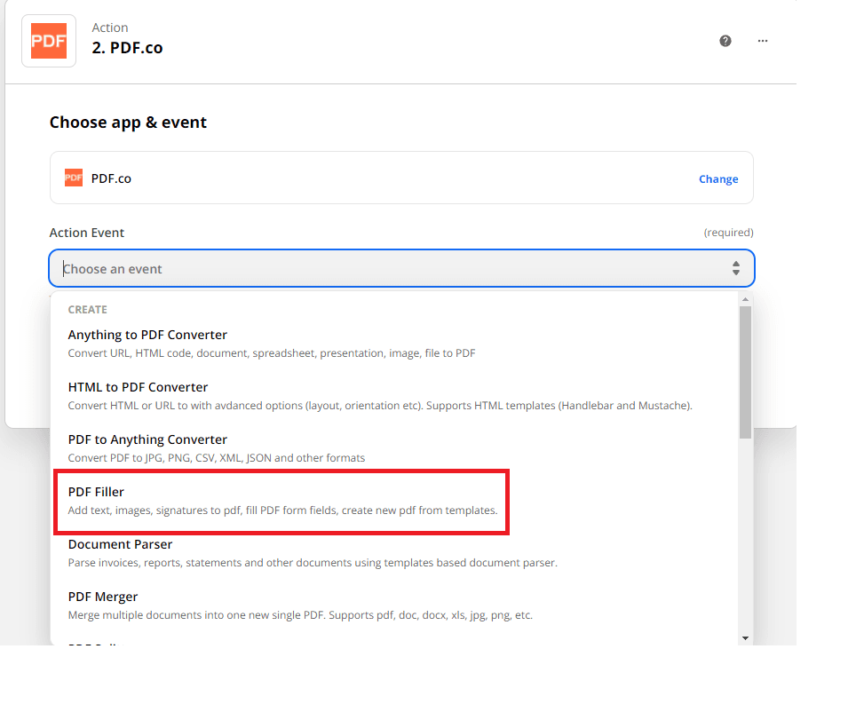Click the CREATE section header in the list

pyautogui.click(x=87, y=309)
